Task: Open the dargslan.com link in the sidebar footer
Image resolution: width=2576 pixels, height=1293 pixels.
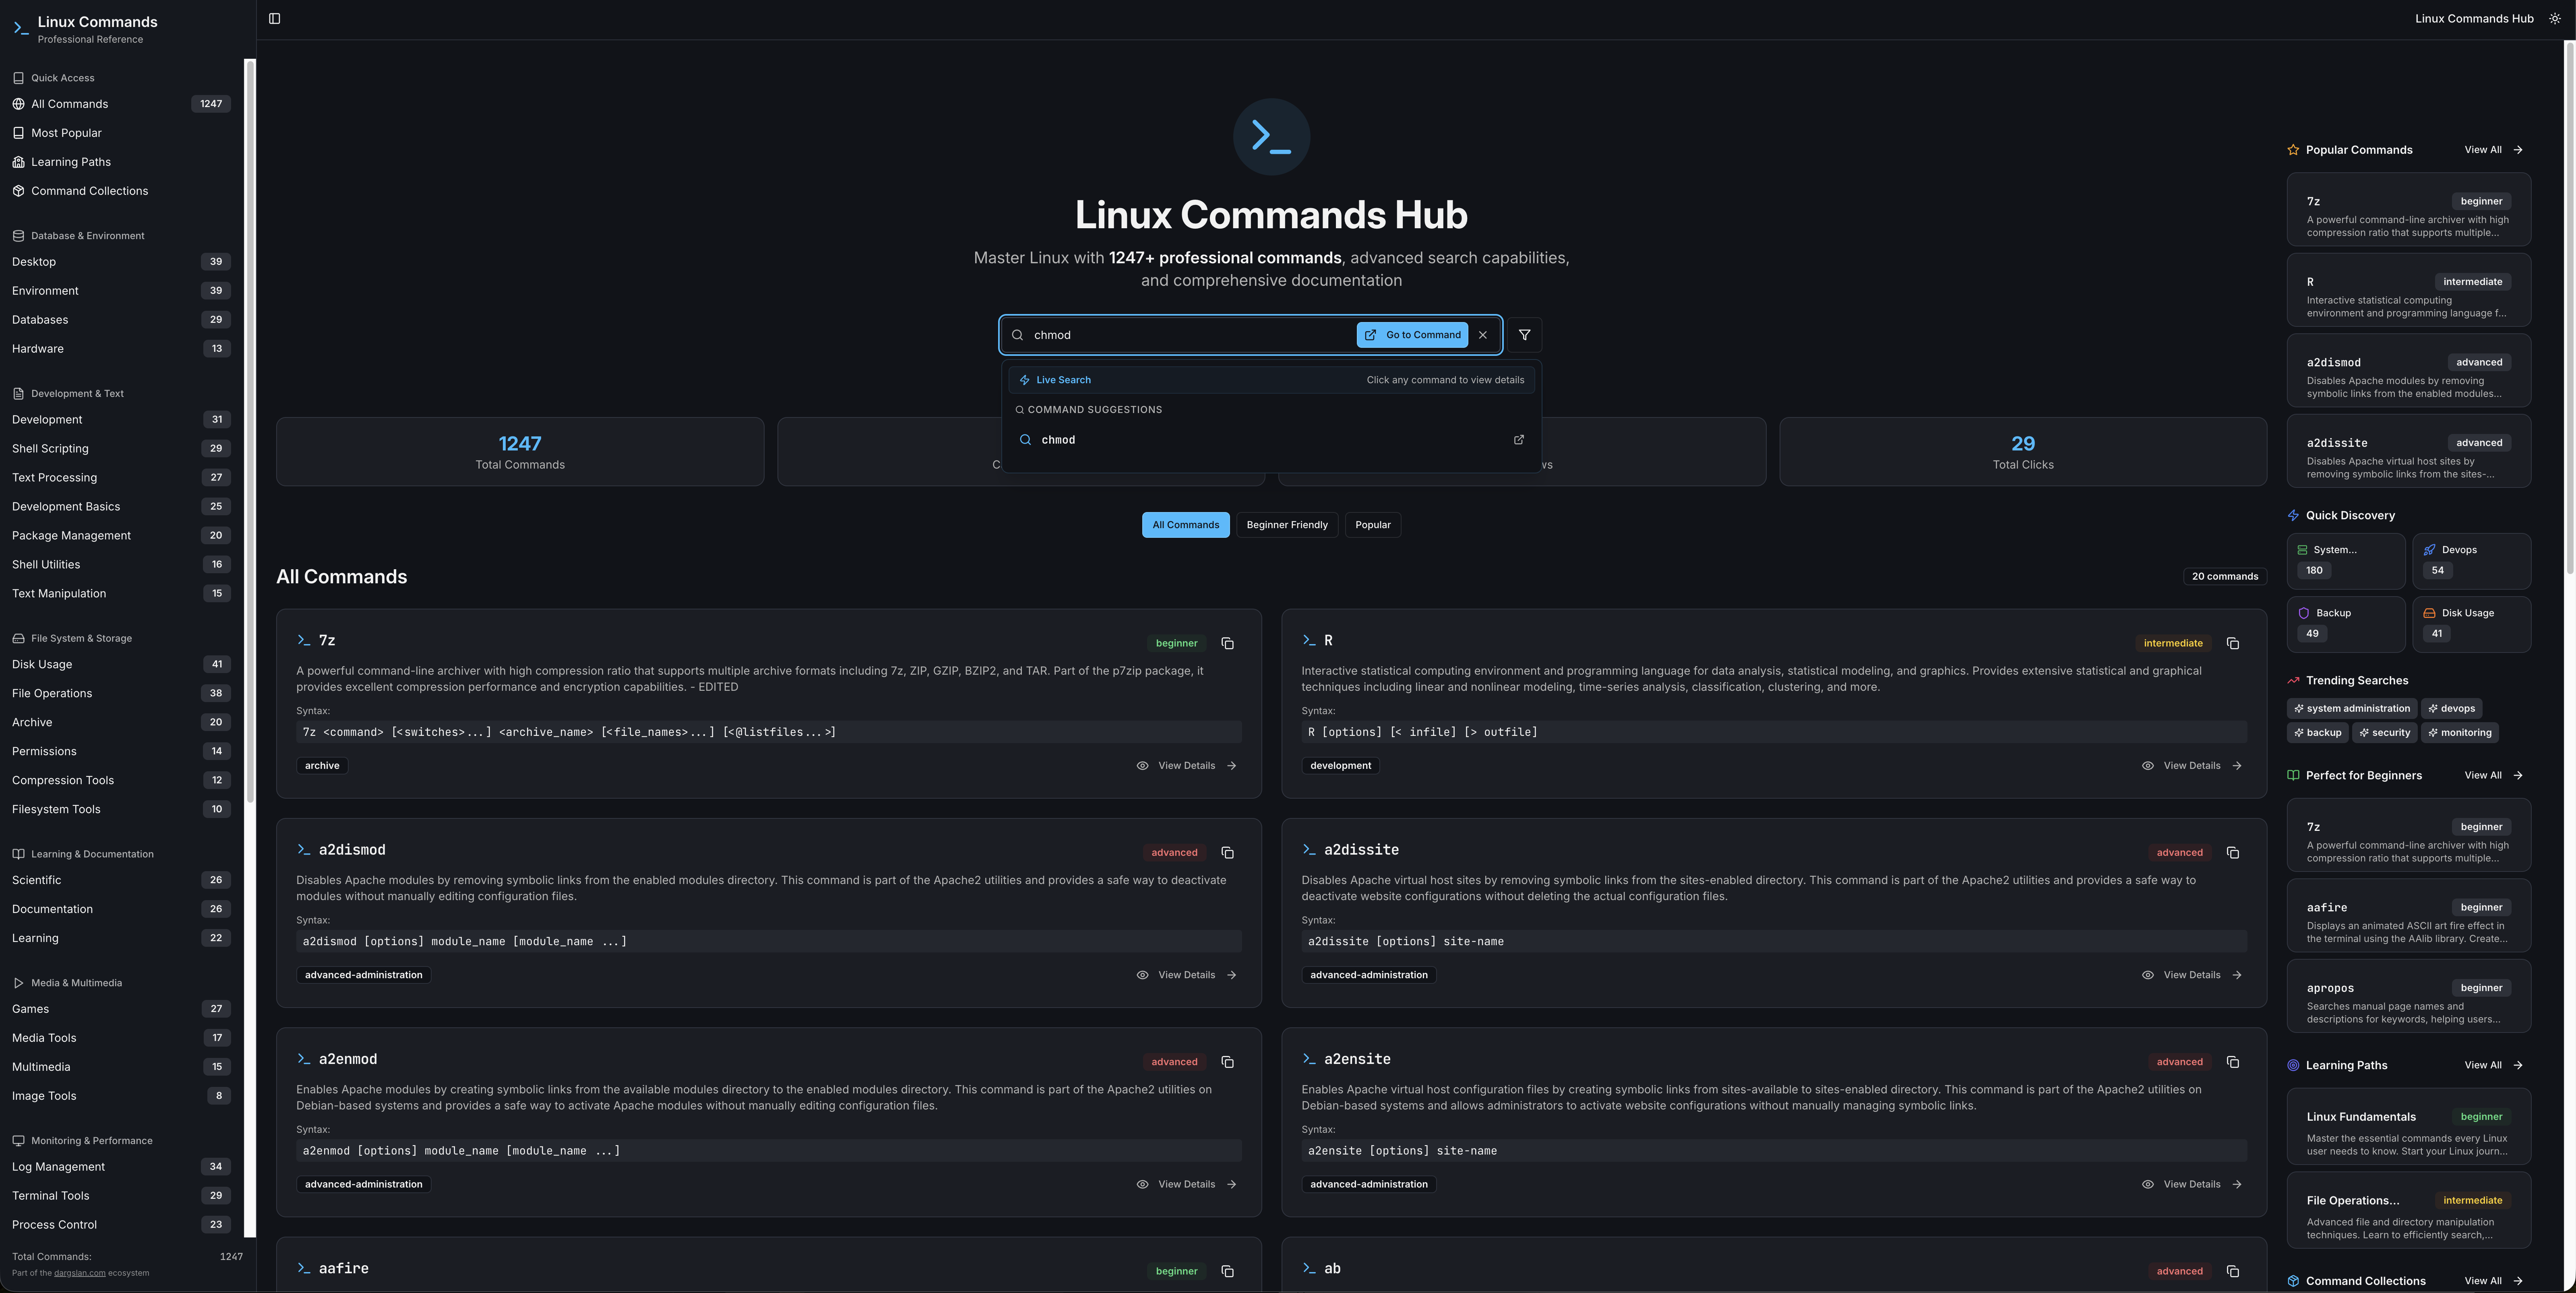Action: 80,1273
